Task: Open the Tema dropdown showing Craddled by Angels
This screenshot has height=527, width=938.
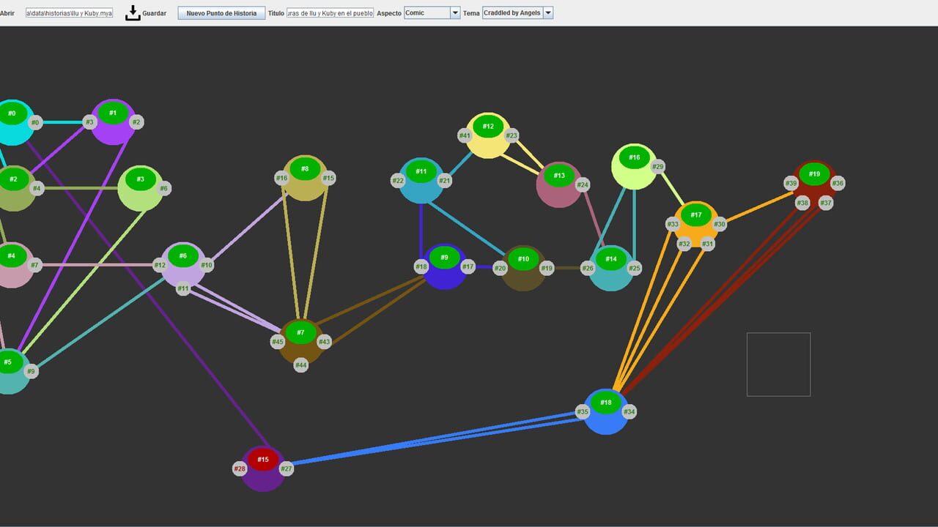Action: [517, 13]
